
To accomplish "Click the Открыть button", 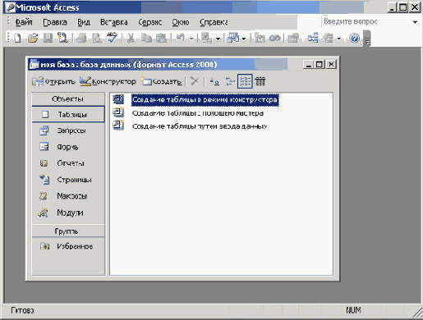I will (x=53, y=81).
